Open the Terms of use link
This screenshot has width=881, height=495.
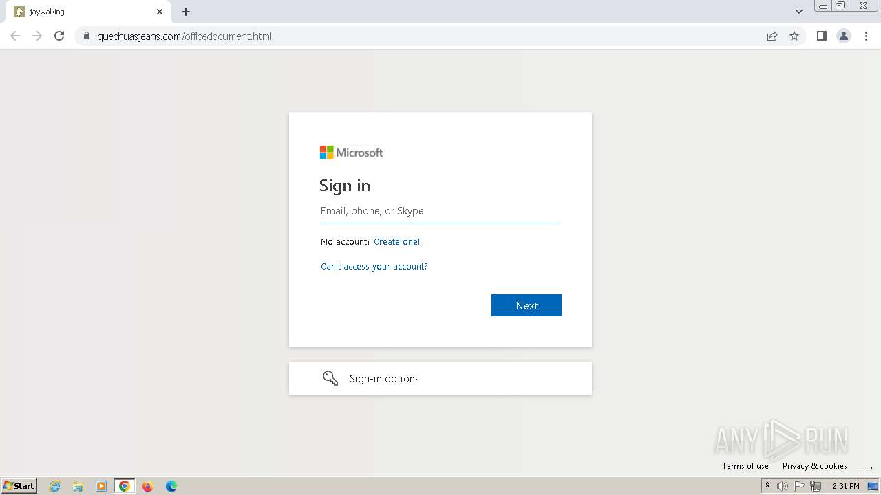coord(745,466)
